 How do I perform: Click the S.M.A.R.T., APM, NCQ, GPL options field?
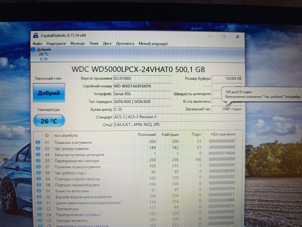click(178, 124)
